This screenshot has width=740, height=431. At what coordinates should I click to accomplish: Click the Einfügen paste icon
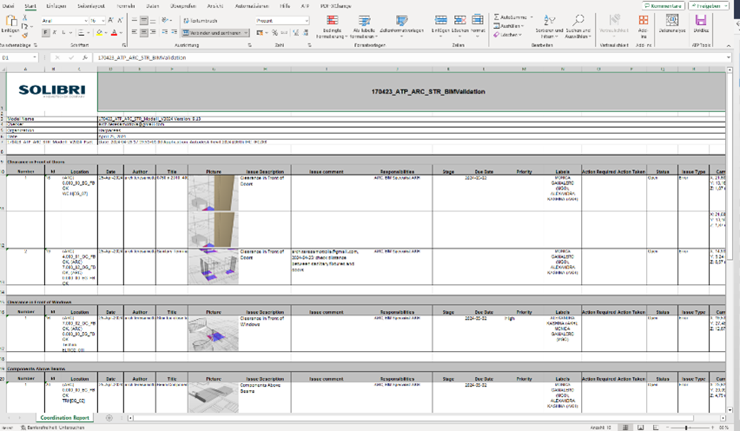10,21
